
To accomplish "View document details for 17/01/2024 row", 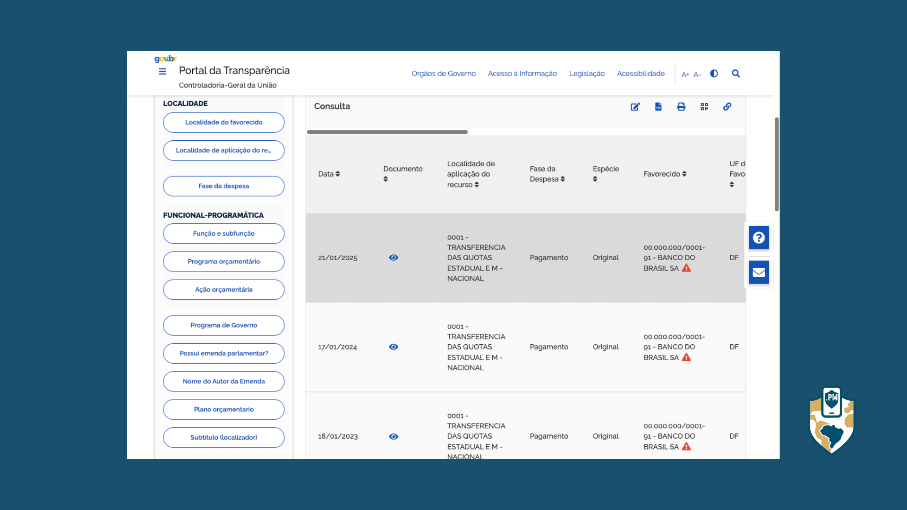I will coord(394,347).
